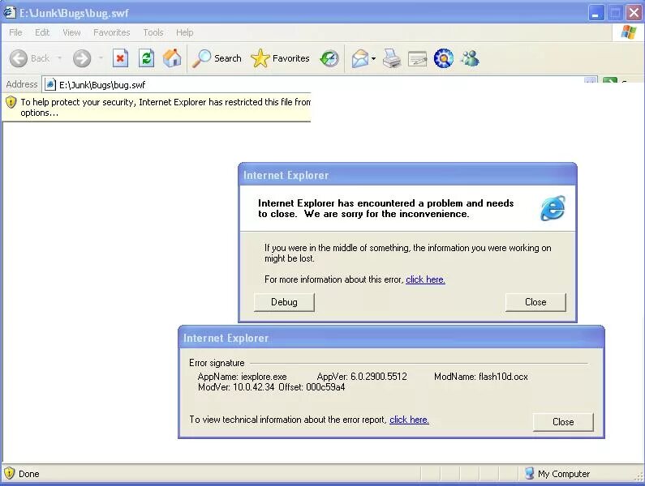Open the Back history dropdown arrow
645x486 pixels.
(60, 58)
